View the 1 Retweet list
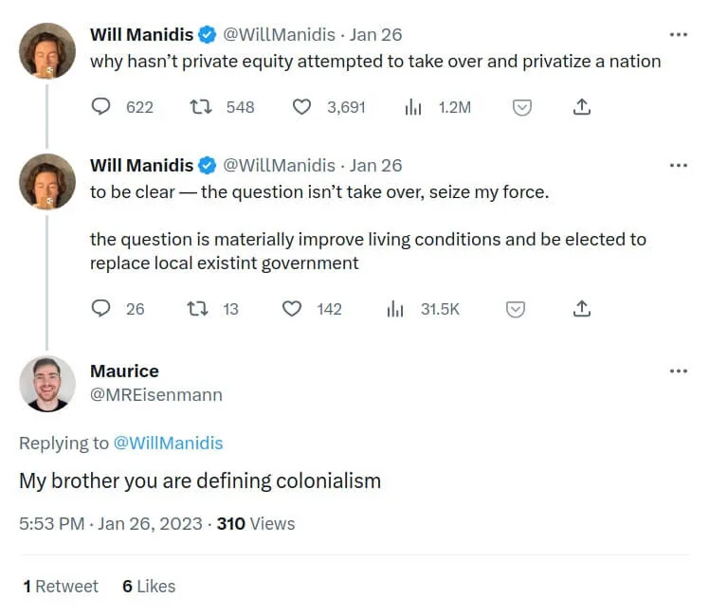 coord(61,587)
